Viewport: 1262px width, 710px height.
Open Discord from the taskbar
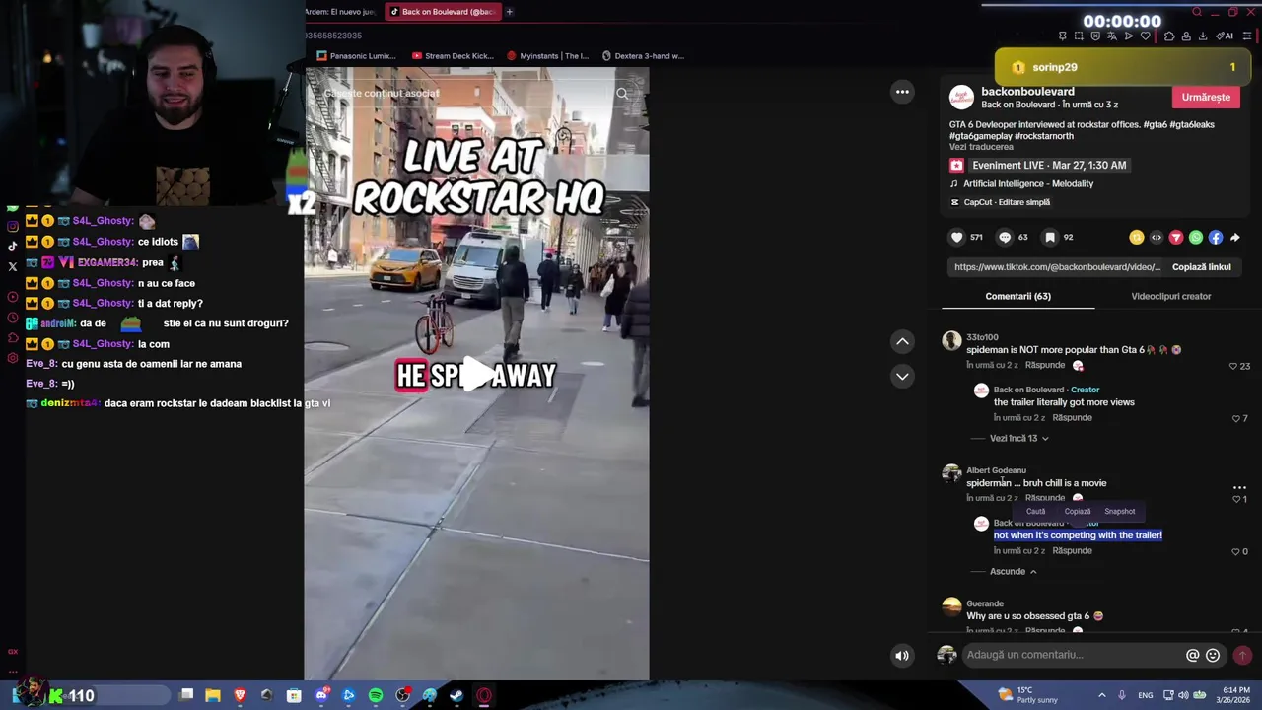(x=321, y=695)
